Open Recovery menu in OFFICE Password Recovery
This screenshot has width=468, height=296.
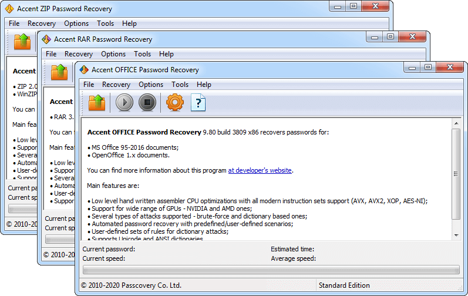[x=116, y=85]
